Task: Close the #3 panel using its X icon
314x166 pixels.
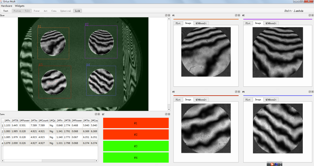Action: pyautogui.click(x=239, y=92)
